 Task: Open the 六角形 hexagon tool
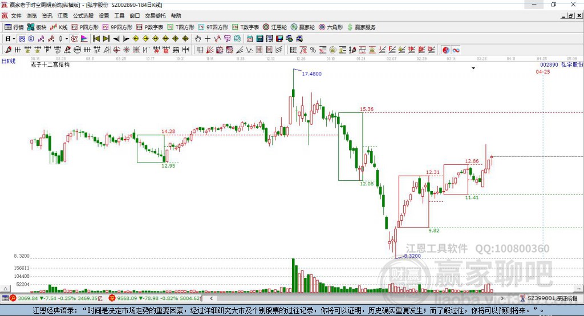pos(331,27)
